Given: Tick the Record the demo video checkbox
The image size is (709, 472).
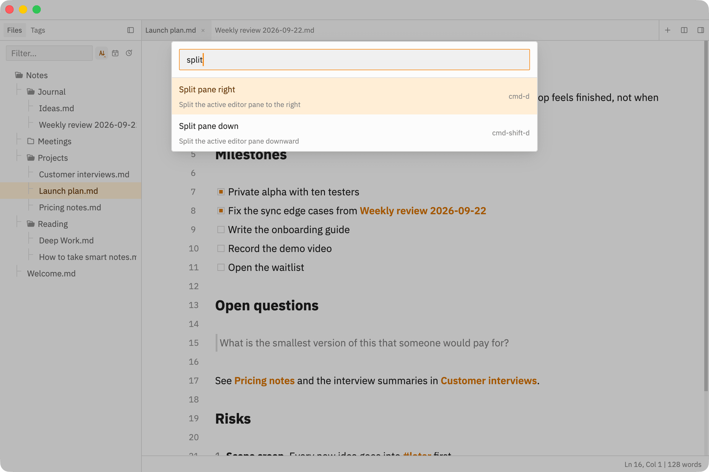Looking at the screenshot, I should click(221, 249).
